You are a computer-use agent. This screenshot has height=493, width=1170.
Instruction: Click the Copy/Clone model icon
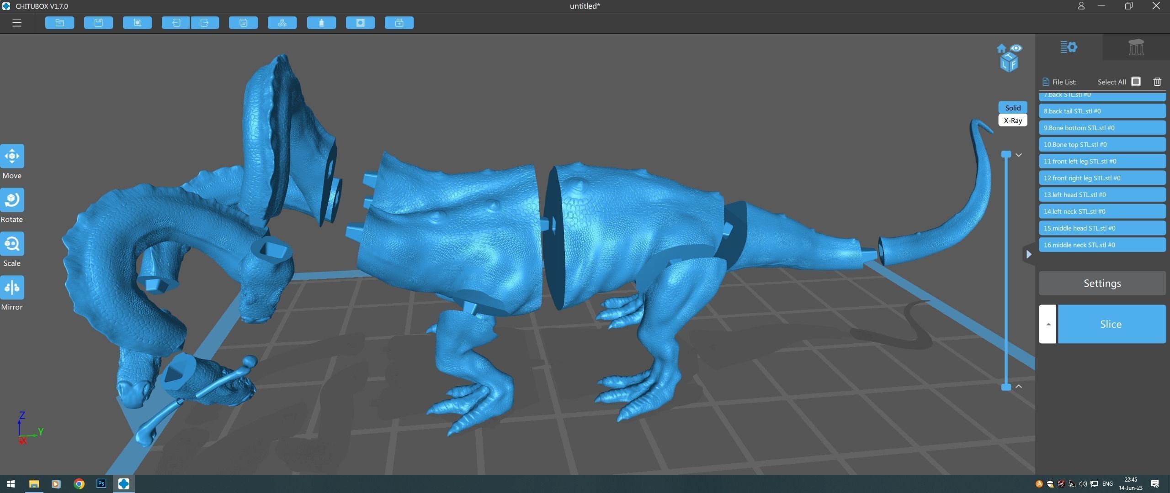pos(244,23)
